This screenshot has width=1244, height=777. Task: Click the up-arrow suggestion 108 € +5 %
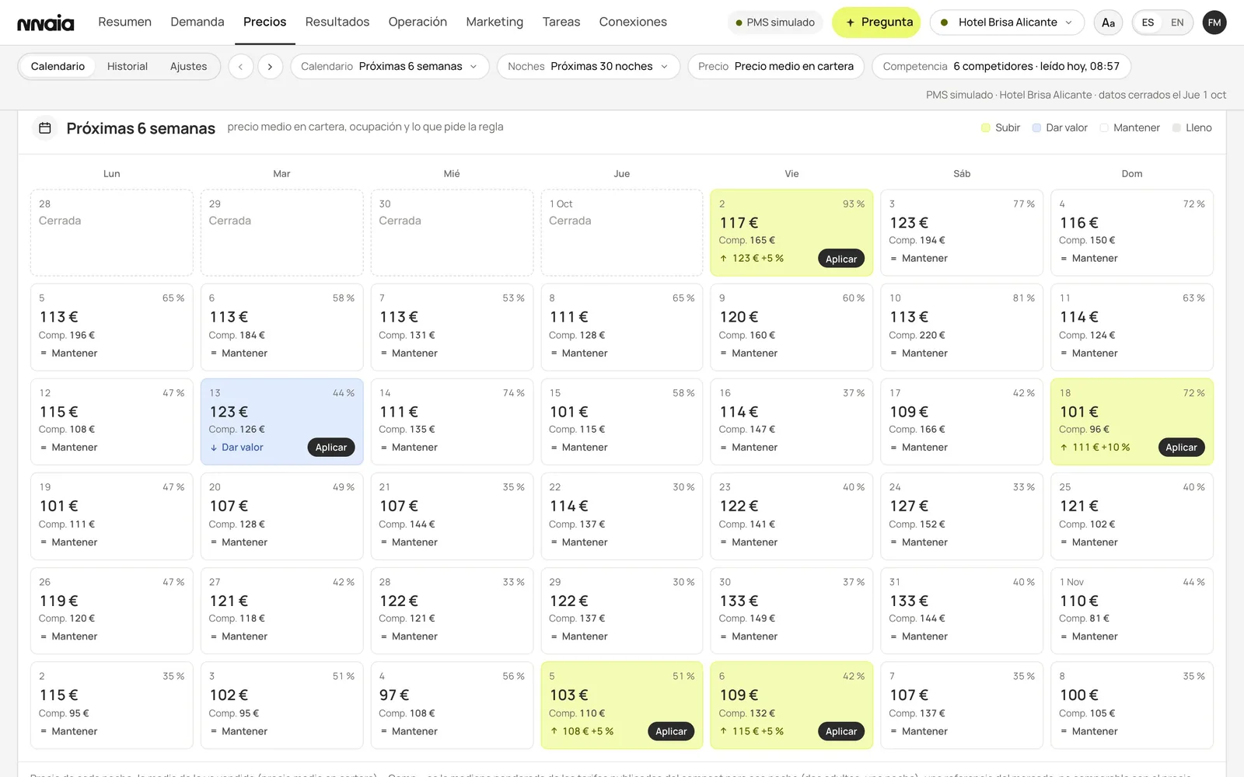tap(582, 731)
